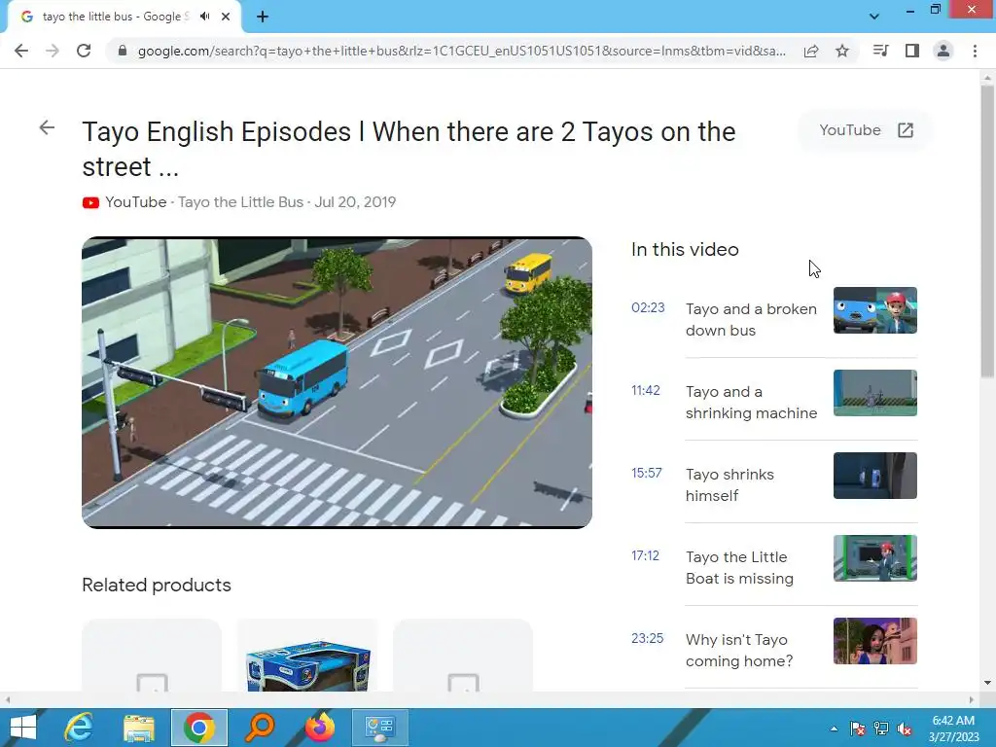Click the scrollbar up arrow
The width and height of the screenshot is (996, 747).
987,78
